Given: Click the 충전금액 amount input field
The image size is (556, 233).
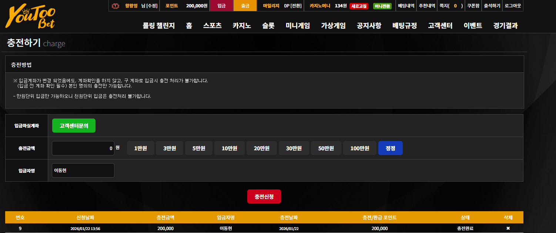Looking at the screenshot, I should 83,148.
